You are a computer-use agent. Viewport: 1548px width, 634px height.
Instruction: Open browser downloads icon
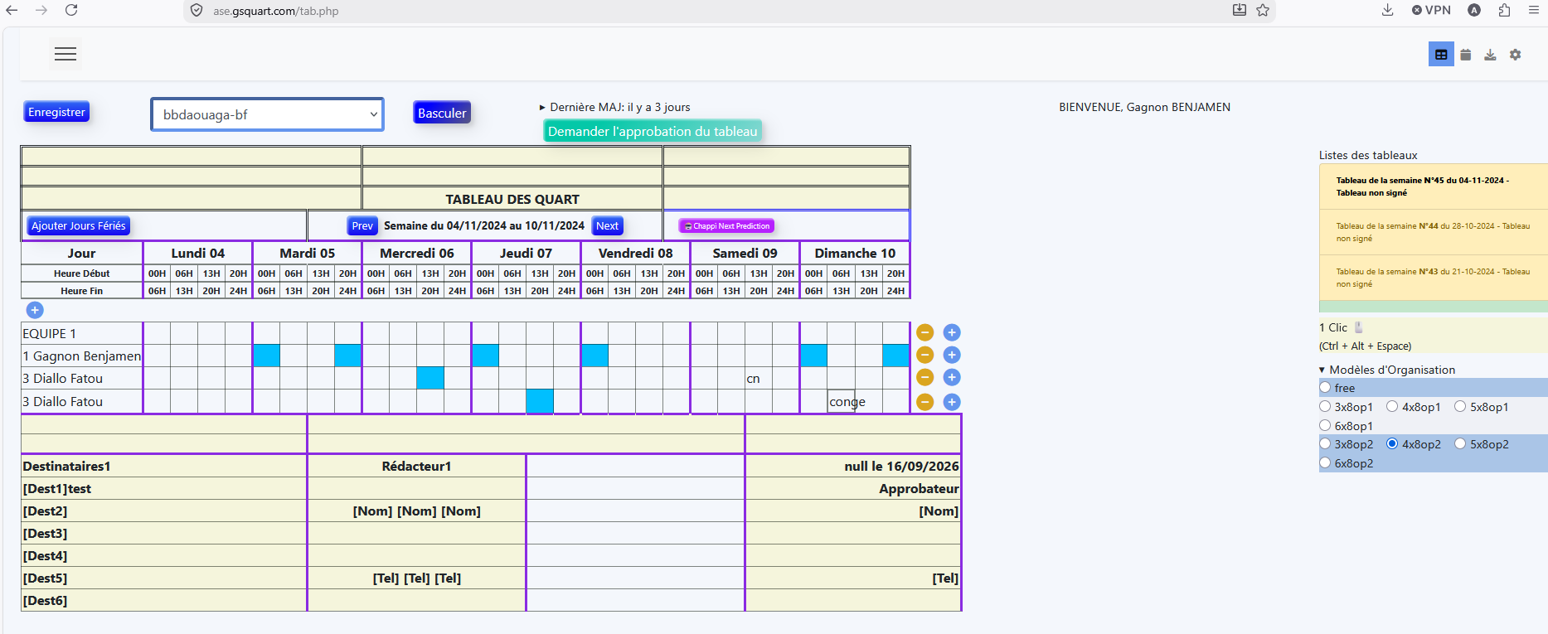[x=1387, y=10]
